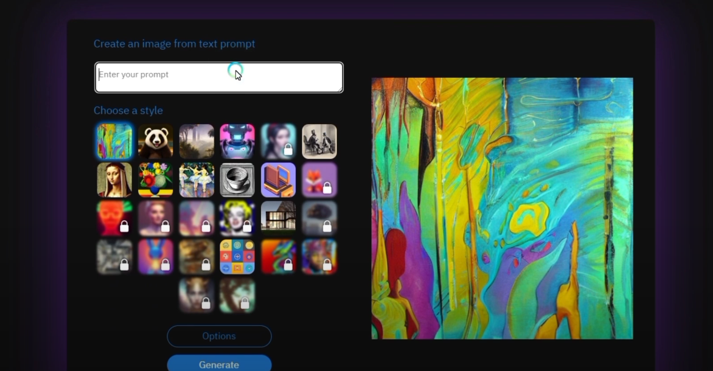Choose the isometric purple computer style

278,180
